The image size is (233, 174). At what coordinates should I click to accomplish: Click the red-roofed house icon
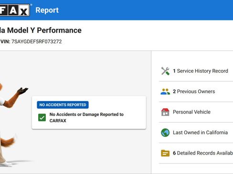(165, 112)
